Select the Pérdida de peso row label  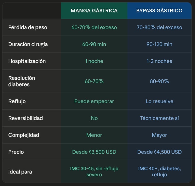click(28, 27)
